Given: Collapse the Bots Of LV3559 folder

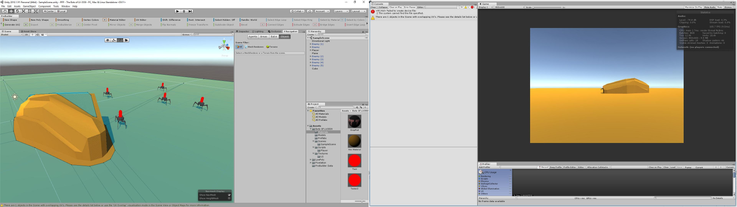Looking at the screenshot, I should (311, 129).
